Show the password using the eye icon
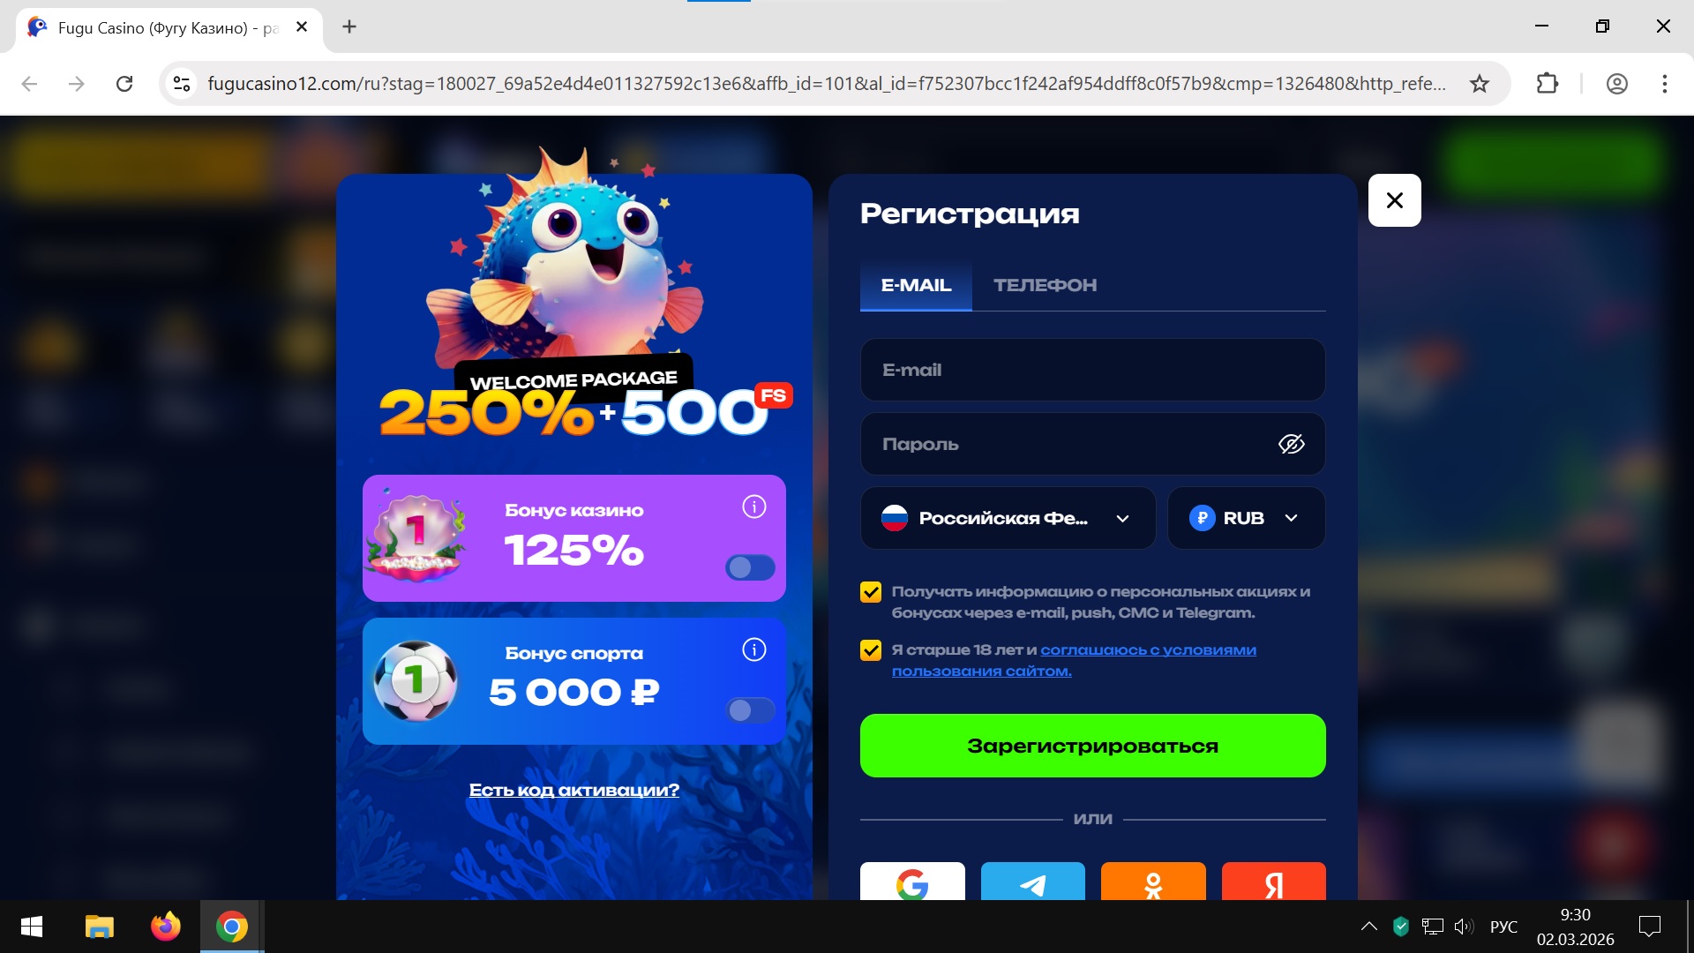The image size is (1694, 953). pos(1292,444)
